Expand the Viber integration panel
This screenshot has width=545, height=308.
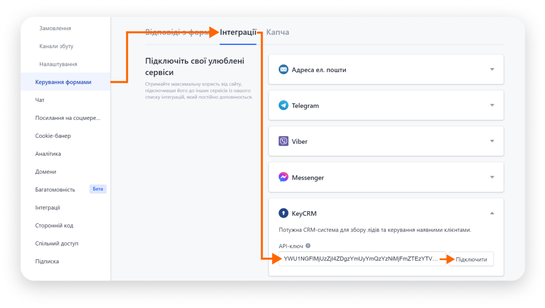[492, 141]
